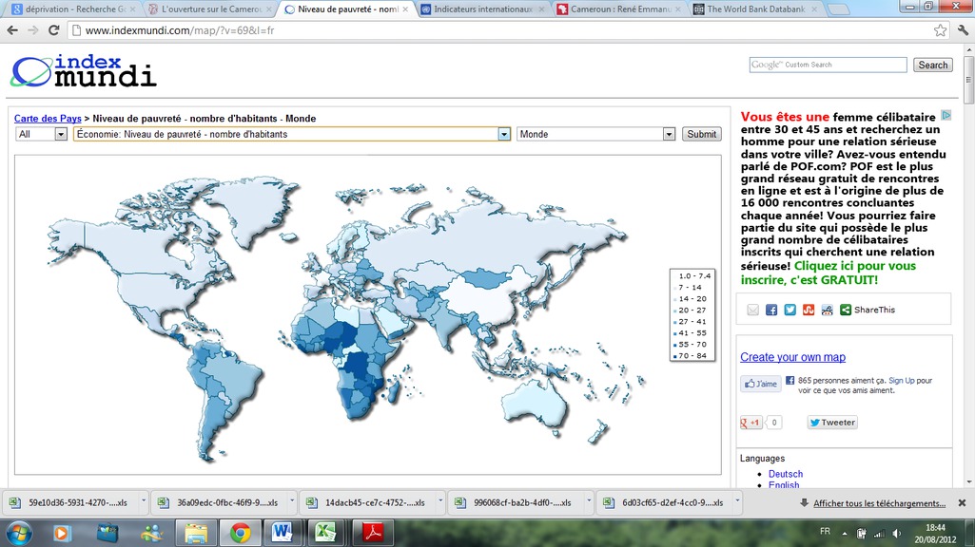Click the browser back arrow
Viewport: 975px width, 547px height.
click(13, 29)
